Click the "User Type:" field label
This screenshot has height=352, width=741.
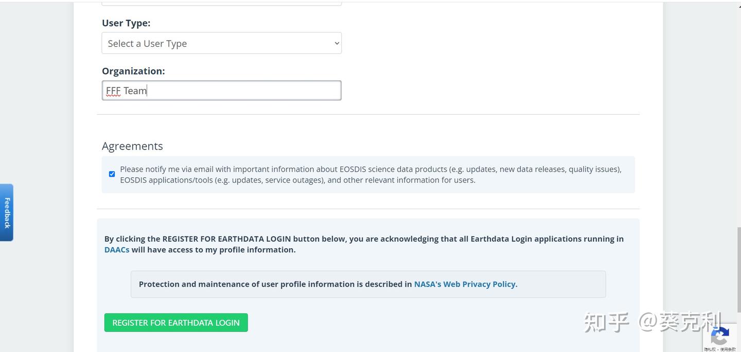click(x=126, y=23)
